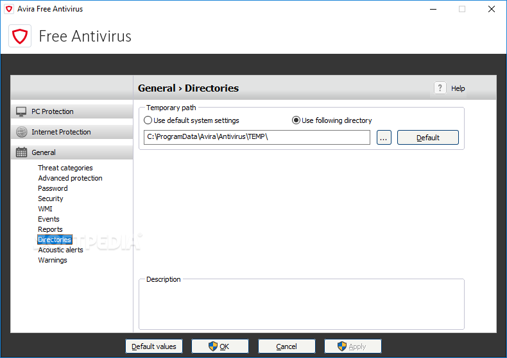Click the Cancel button
Image resolution: width=507 pixels, height=358 pixels.
(x=286, y=346)
